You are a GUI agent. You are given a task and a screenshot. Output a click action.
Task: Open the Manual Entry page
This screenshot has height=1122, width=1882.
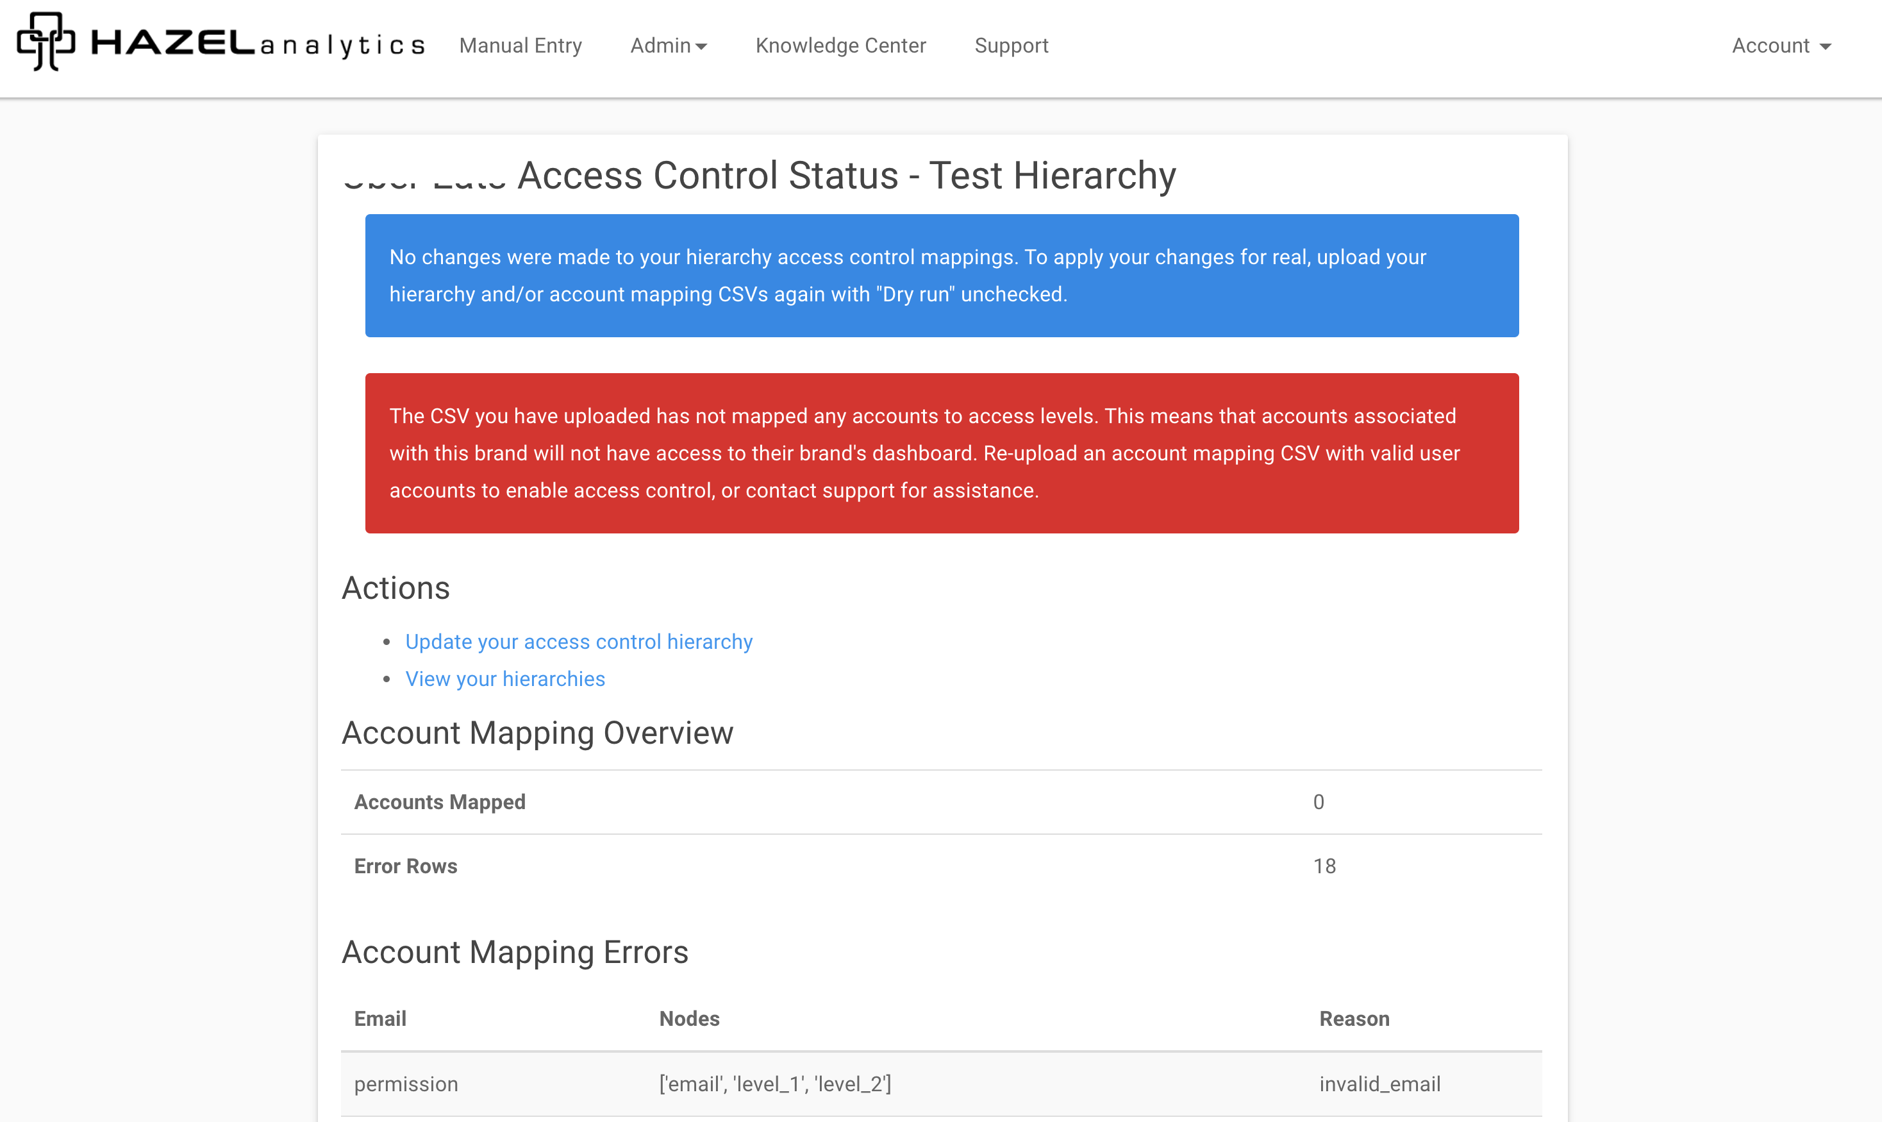coord(520,46)
